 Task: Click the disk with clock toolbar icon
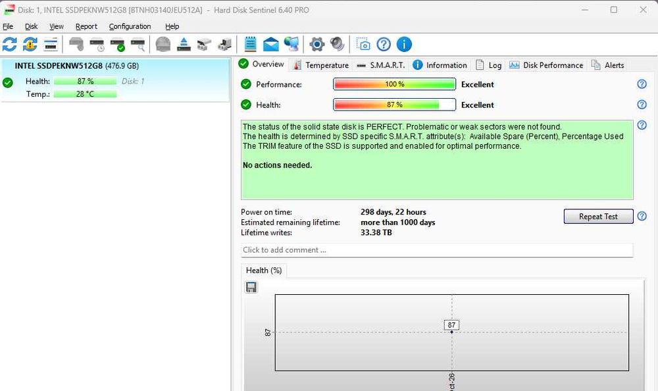coord(97,44)
